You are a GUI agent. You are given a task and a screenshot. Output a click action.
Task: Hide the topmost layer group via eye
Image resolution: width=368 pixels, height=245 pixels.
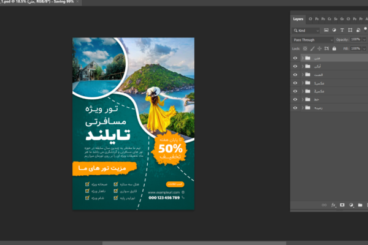[x=296, y=58]
